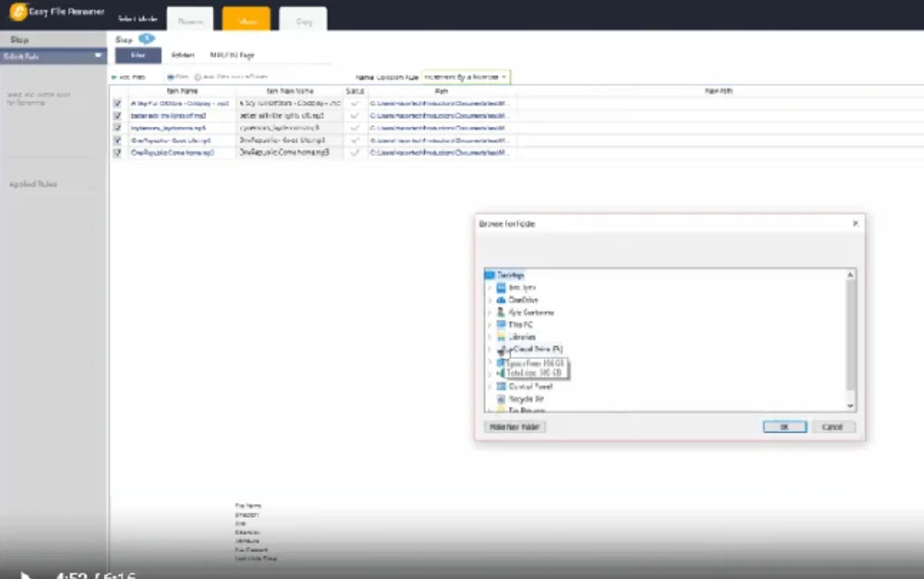Click the status checkmark of the OneRepublic Come home row
Image resolution: width=924 pixels, height=579 pixels.
pos(354,153)
